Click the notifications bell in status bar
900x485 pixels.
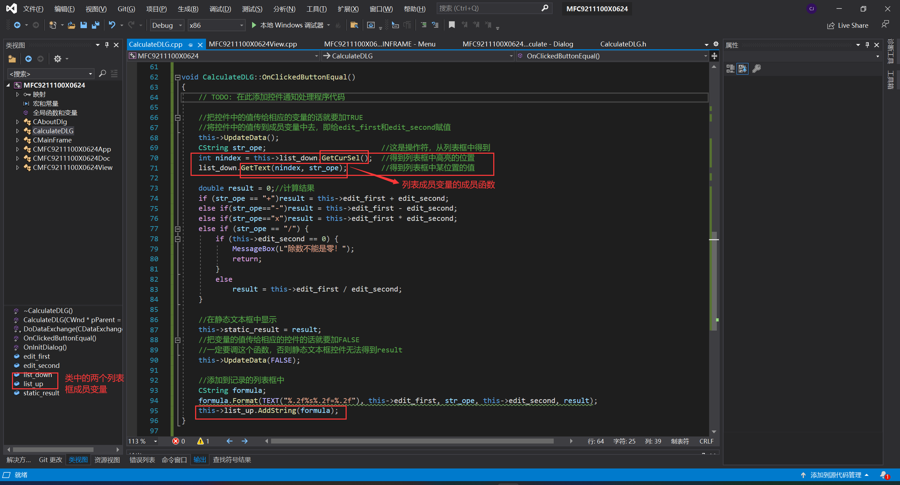point(884,475)
